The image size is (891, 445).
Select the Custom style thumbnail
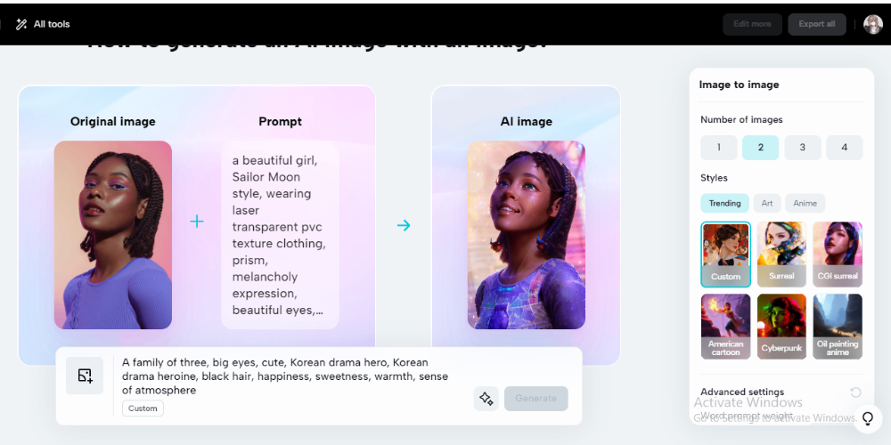725,255
